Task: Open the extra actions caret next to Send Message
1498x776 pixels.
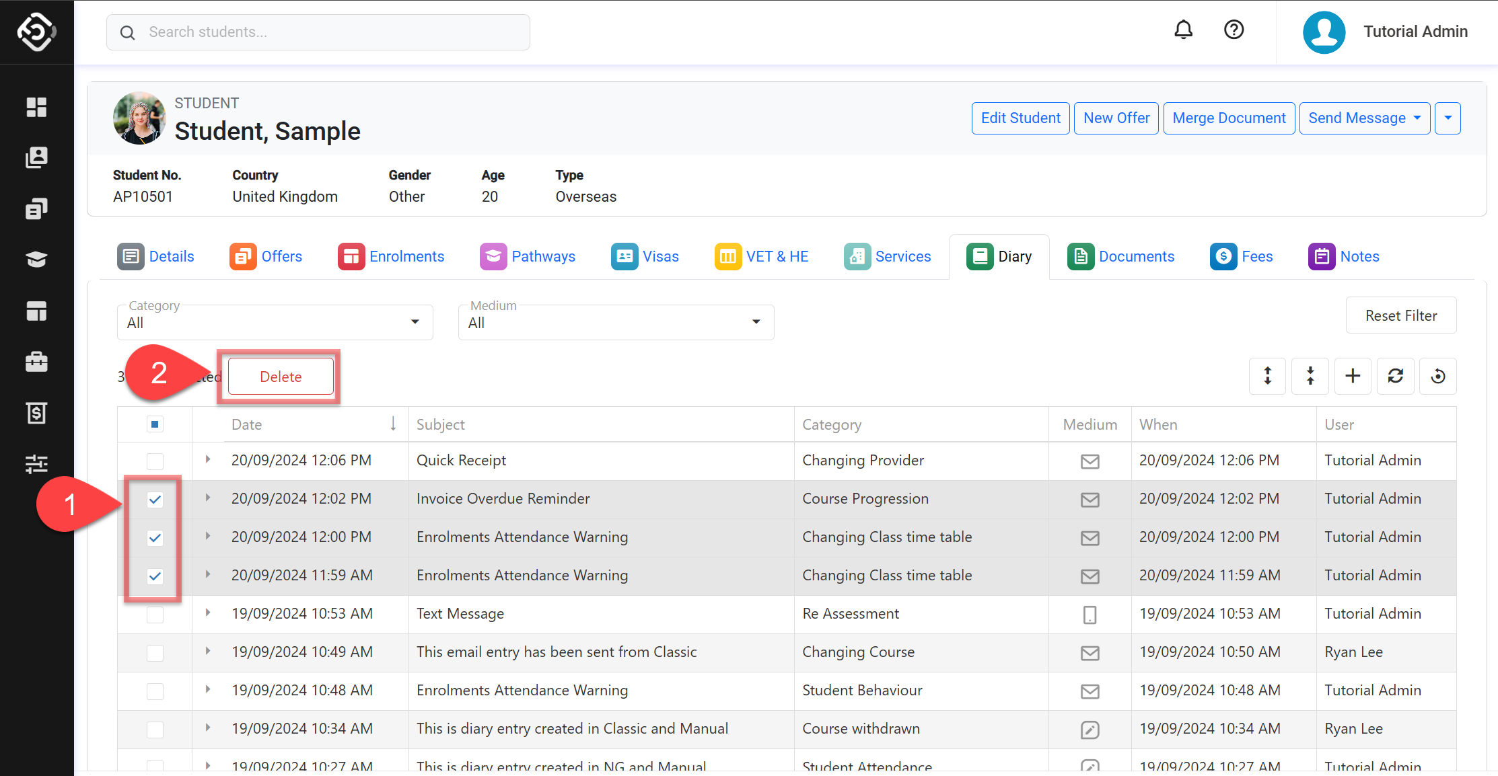Action: click(x=1448, y=118)
